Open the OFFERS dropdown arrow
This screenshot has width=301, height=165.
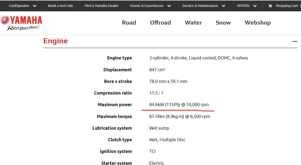tap(255, 6)
